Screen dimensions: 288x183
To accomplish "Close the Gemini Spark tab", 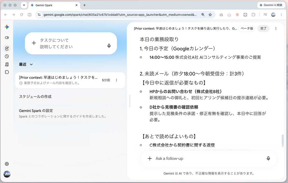I will (76, 5).
